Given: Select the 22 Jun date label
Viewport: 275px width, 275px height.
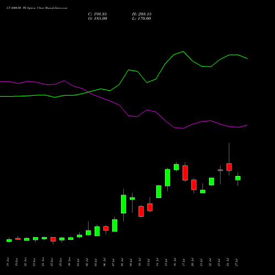Looking at the screenshot, I should tap(25, 262).
